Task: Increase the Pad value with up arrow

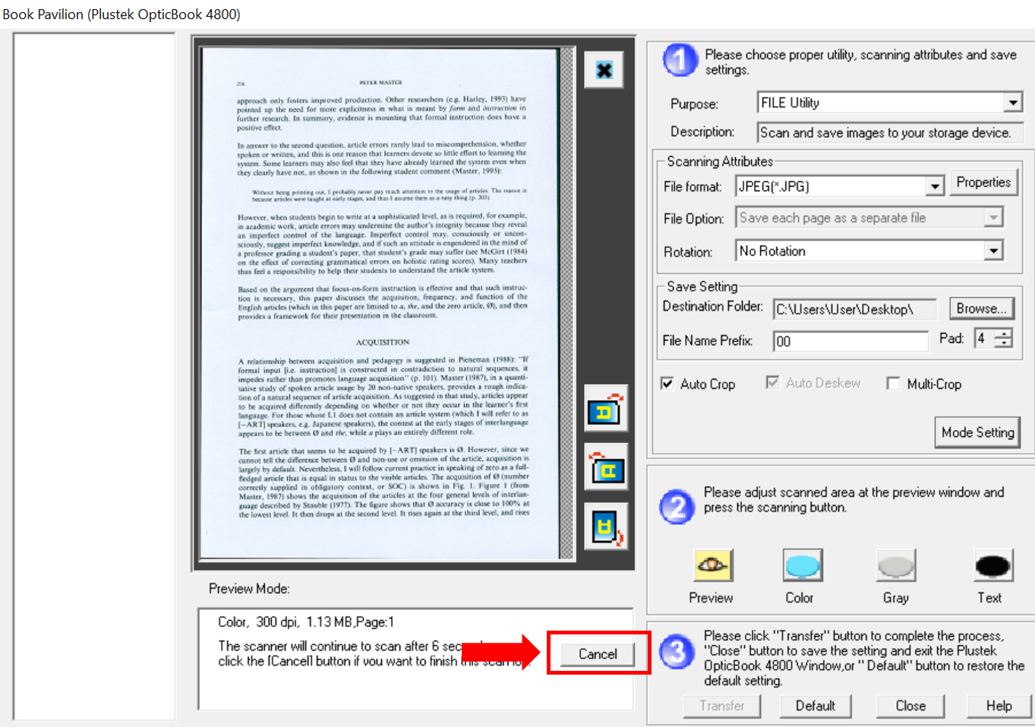Action: click(1005, 334)
